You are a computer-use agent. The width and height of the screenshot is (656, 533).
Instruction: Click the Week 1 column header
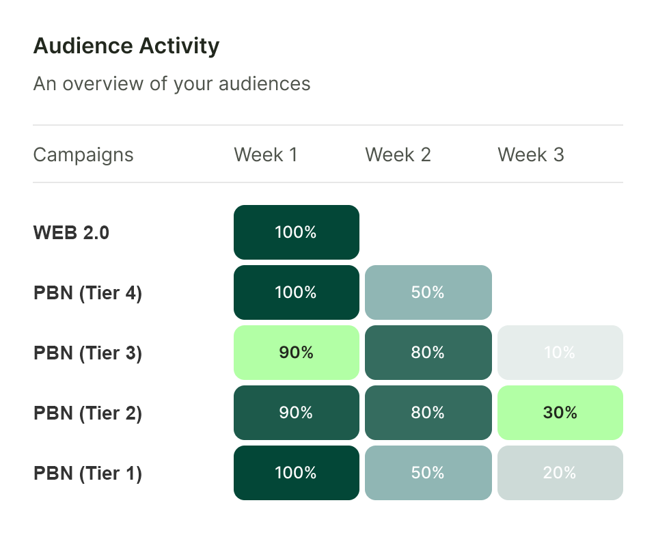[266, 154]
